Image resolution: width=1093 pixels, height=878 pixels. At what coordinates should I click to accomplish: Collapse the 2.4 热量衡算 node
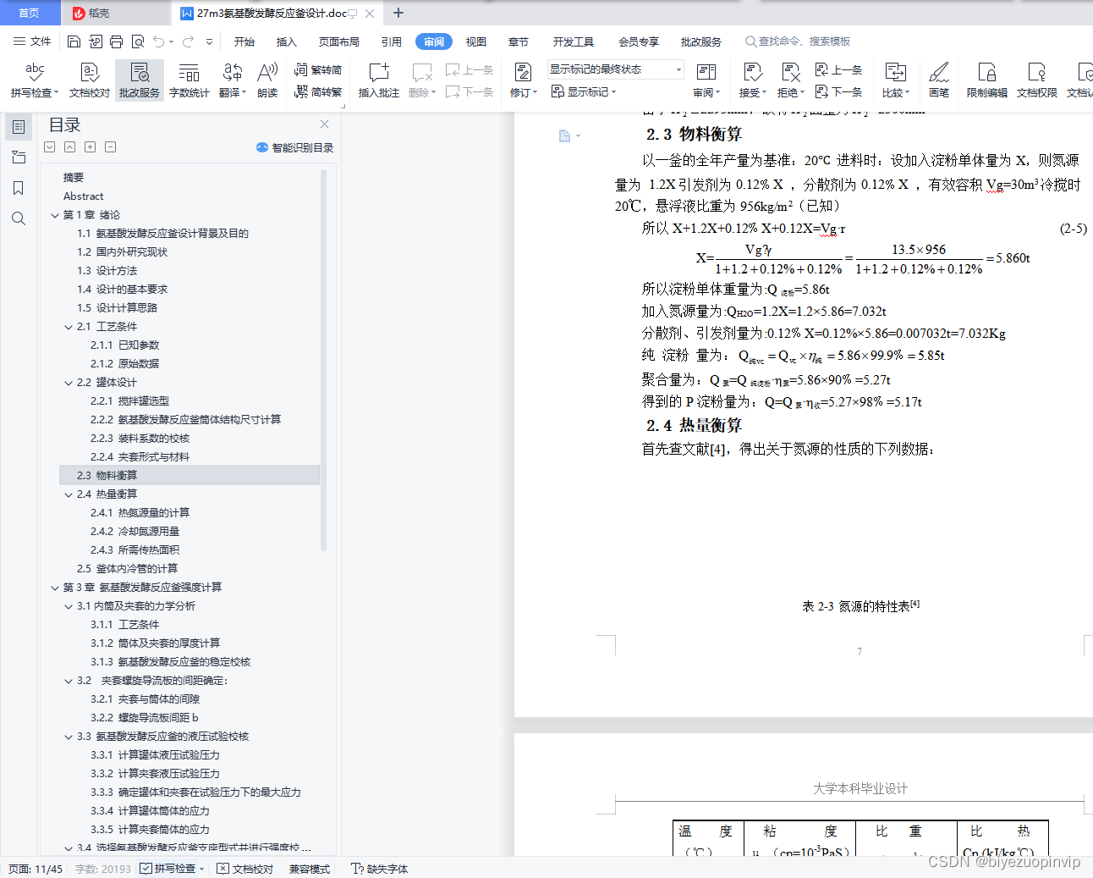coord(69,494)
